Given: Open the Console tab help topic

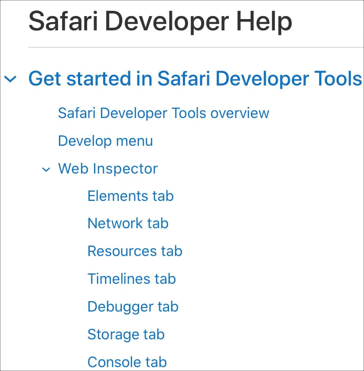Looking at the screenshot, I should pyautogui.click(x=127, y=362).
